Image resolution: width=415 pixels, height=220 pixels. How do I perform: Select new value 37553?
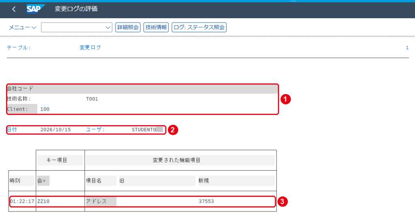coord(206,201)
